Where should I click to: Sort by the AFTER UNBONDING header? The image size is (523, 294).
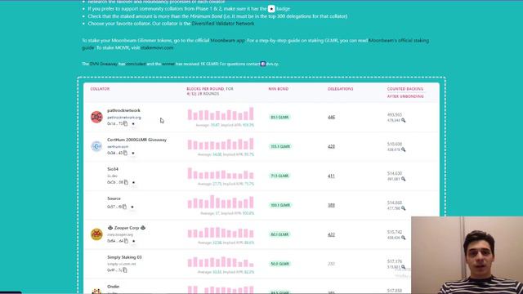405,96
